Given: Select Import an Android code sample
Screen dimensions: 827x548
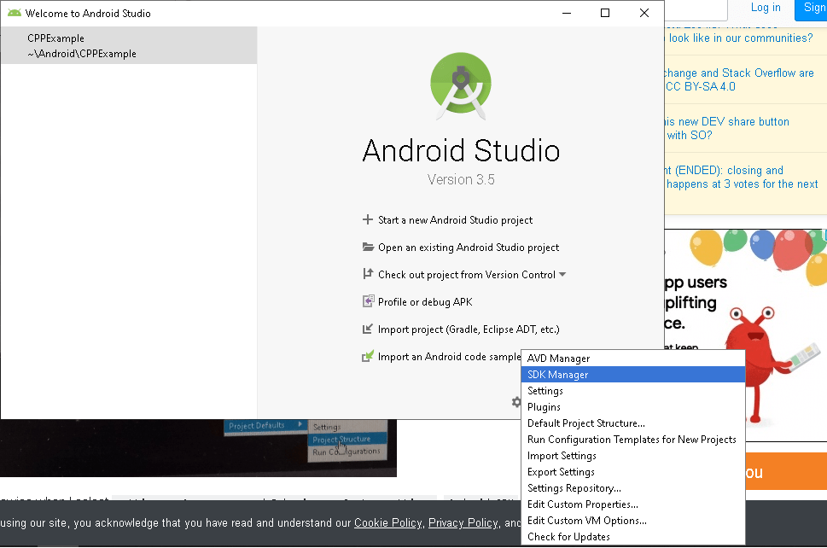Looking at the screenshot, I should coord(450,357).
